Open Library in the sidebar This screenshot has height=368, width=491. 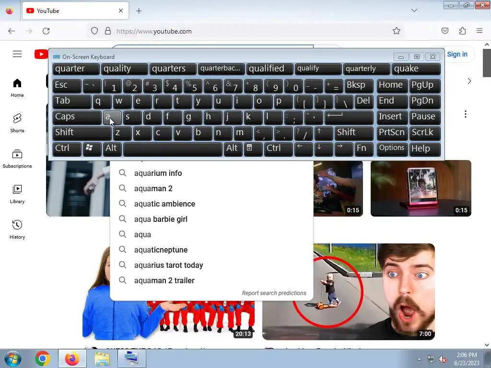coord(17,195)
